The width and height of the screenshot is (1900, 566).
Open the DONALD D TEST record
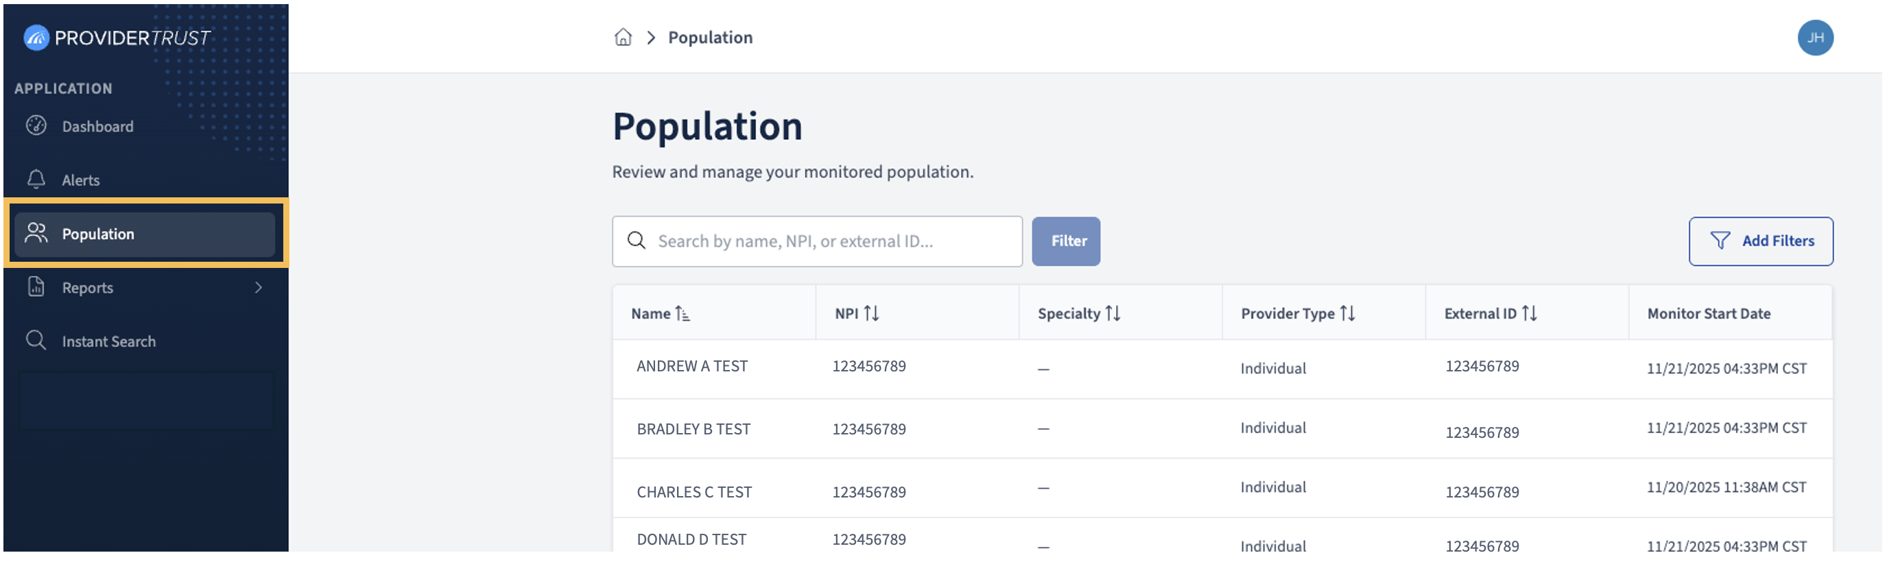click(x=691, y=539)
